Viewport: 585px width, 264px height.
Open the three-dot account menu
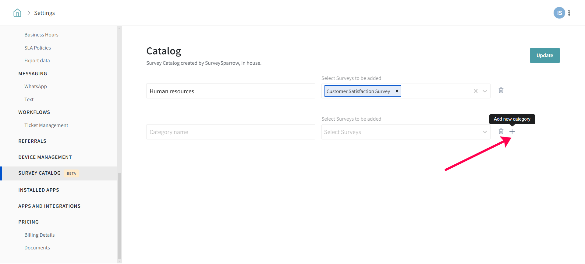tap(569, 13)
